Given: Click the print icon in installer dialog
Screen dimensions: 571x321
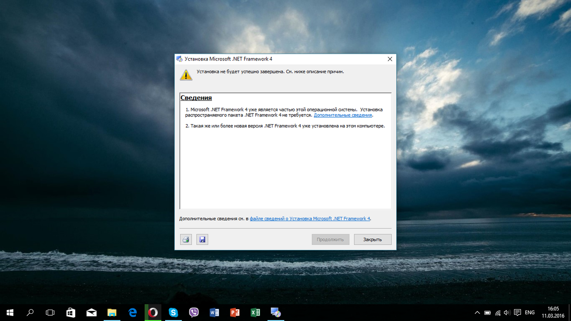Looking at the screenshot, I should (x=186, y=239).
